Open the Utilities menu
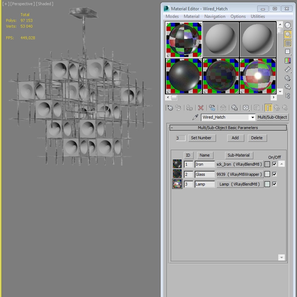Screen dimensions: 297x297 [258, 16]
